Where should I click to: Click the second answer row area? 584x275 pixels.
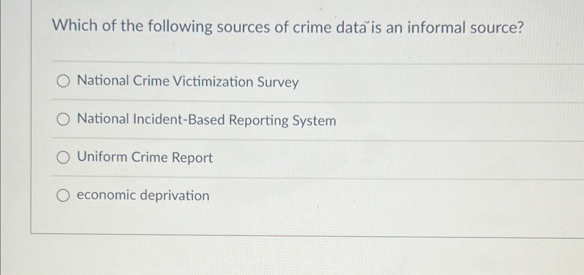coord(275,119)
